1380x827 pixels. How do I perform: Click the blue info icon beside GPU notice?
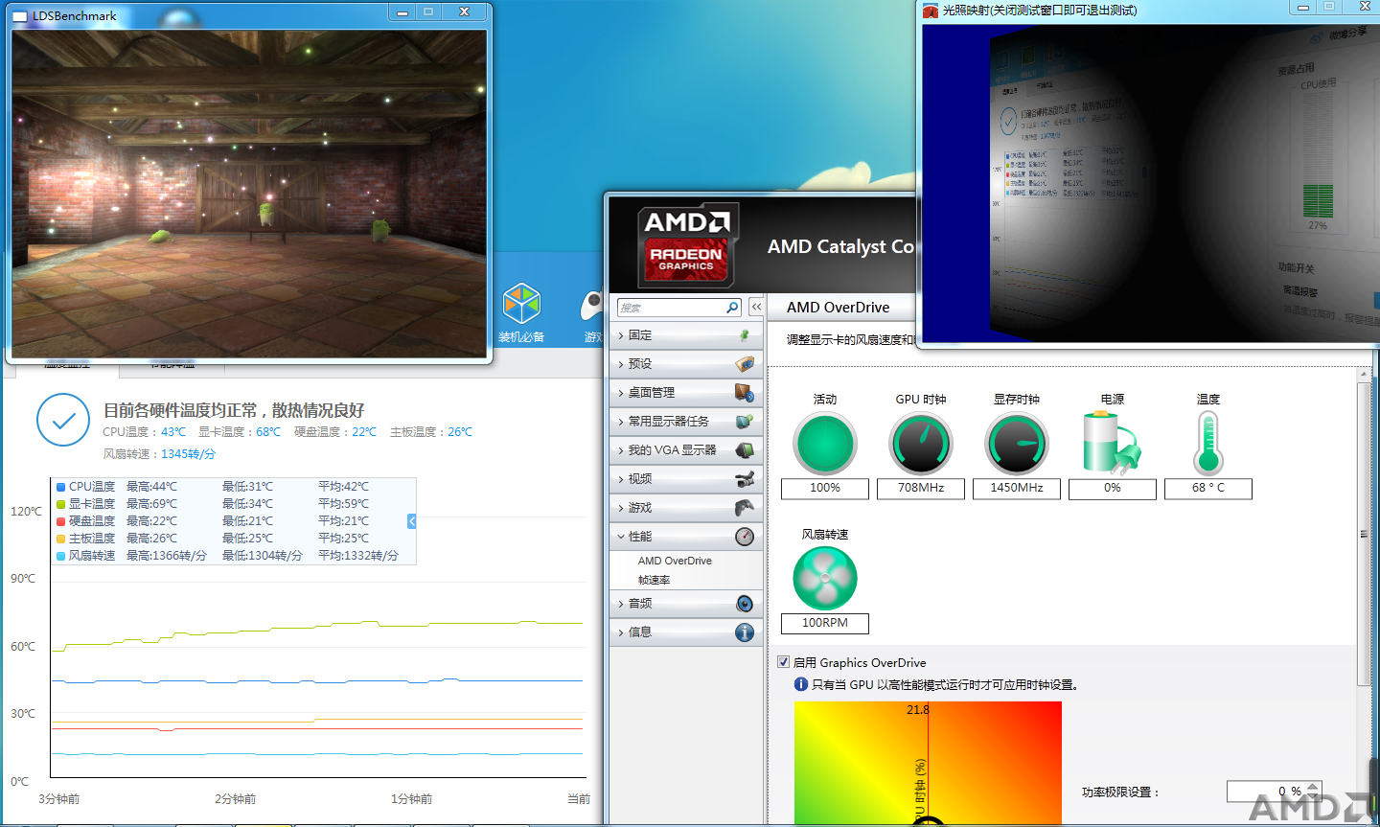click(x=801, y=684)
